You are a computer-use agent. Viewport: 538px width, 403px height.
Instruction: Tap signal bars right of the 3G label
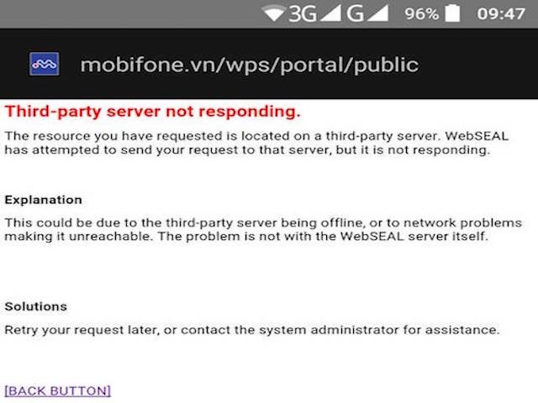(330, 13)
